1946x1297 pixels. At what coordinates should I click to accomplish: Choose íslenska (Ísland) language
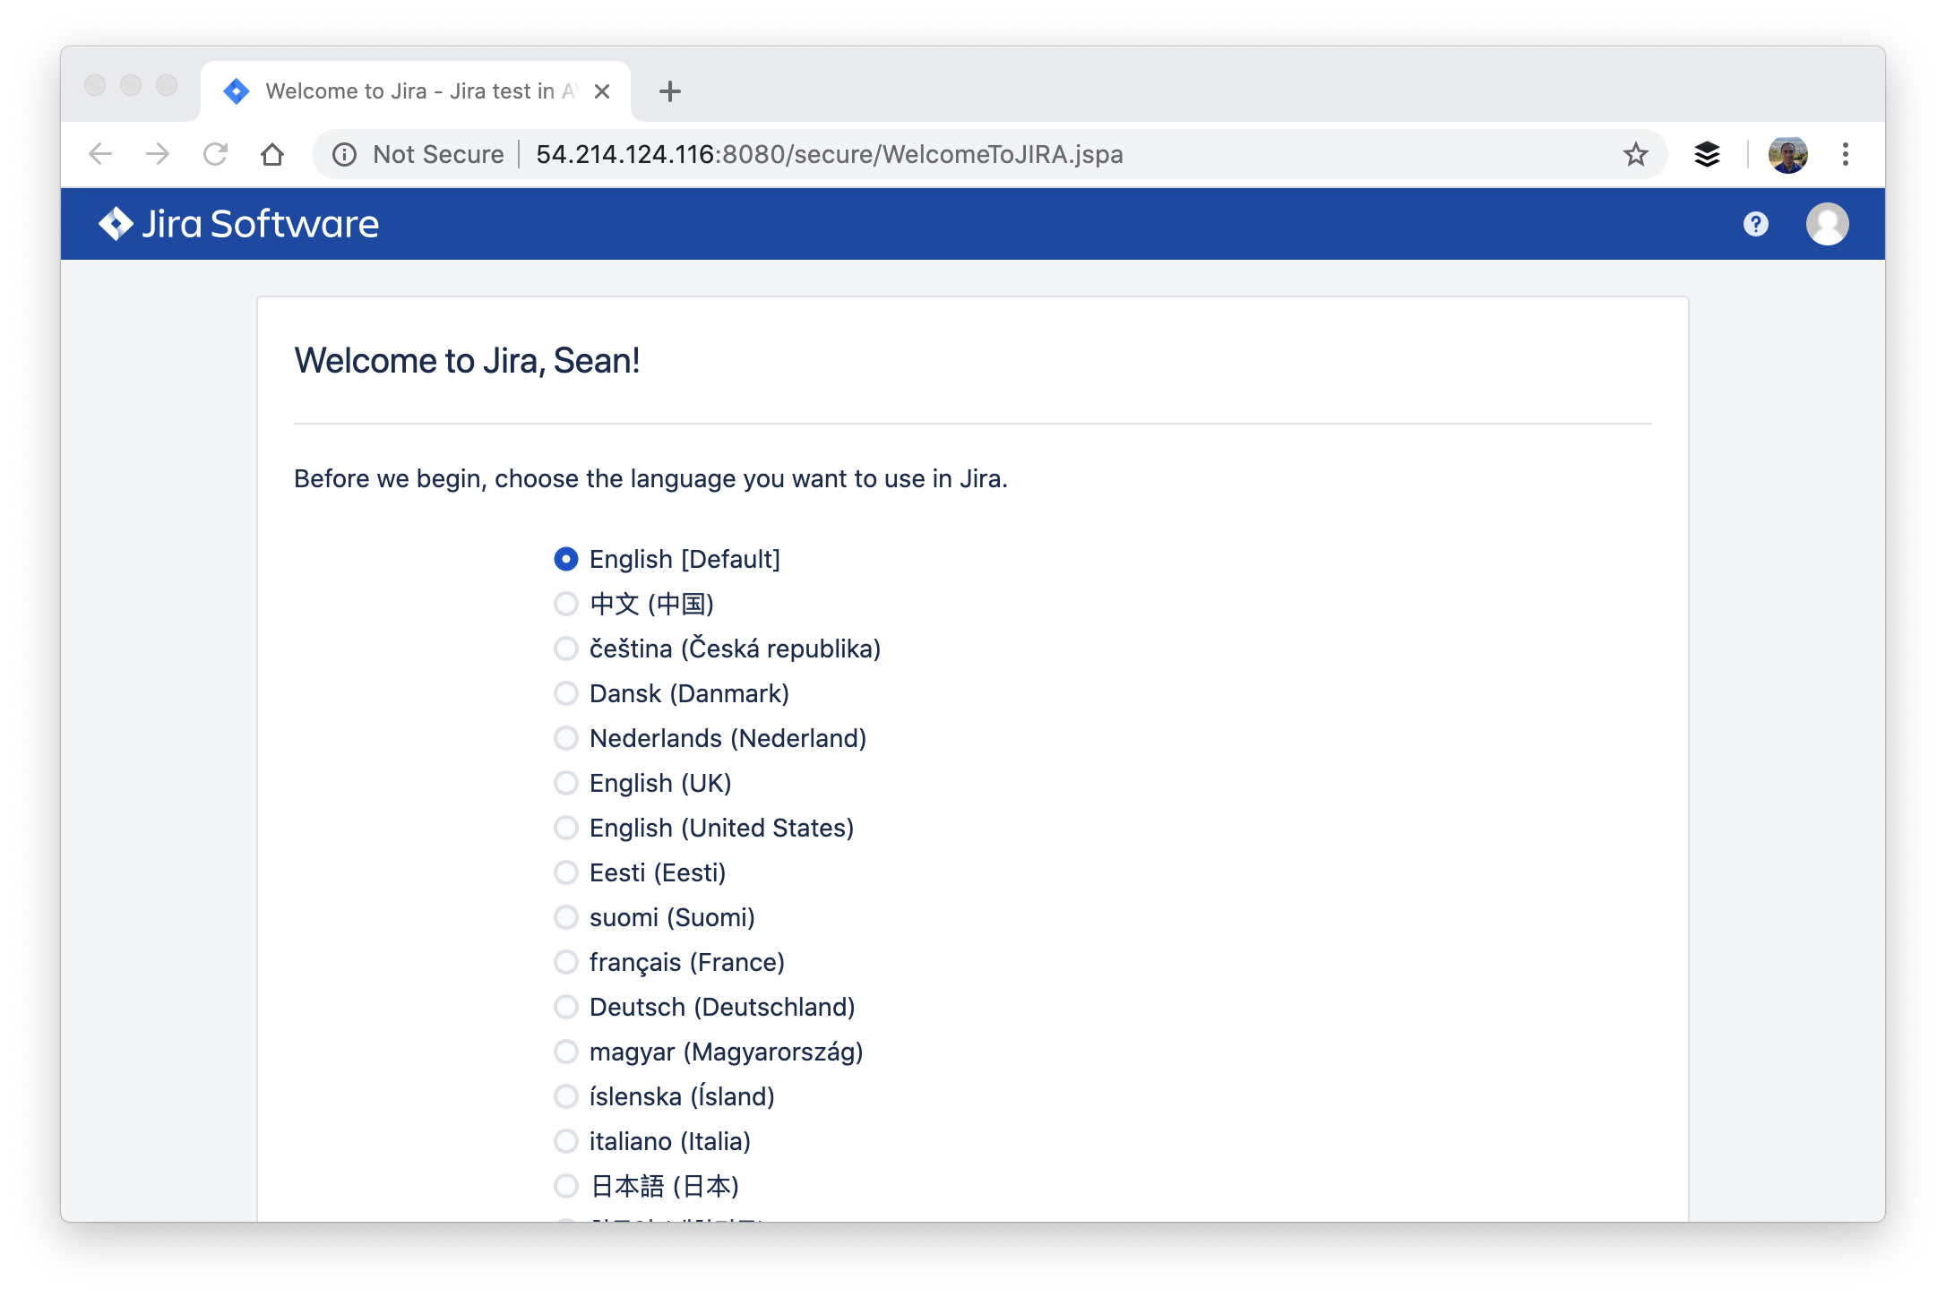565,1096
